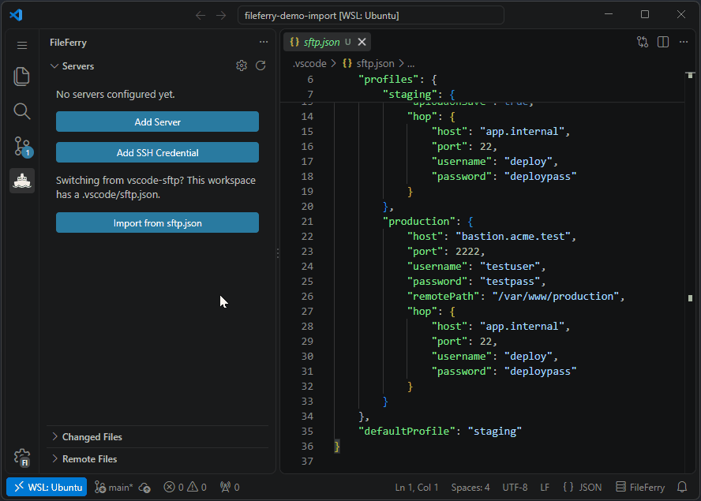Click Add SSH Credential button
Viewport: 701px width, 501px height.
pos(157,152)
